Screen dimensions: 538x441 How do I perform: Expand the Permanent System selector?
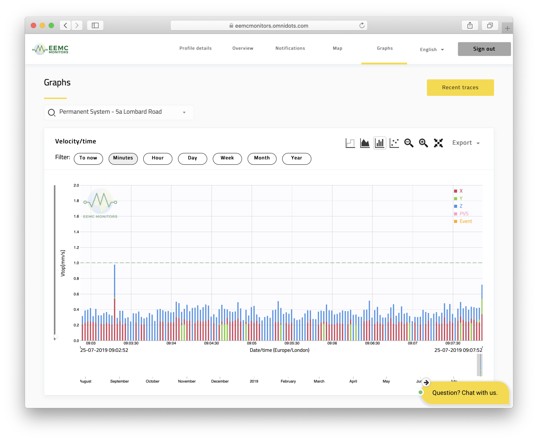tap(119, 112)
